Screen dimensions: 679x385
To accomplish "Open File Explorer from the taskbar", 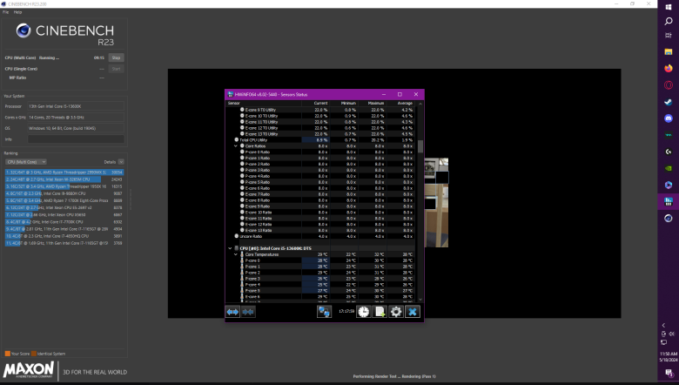I will tap(669, 51).
